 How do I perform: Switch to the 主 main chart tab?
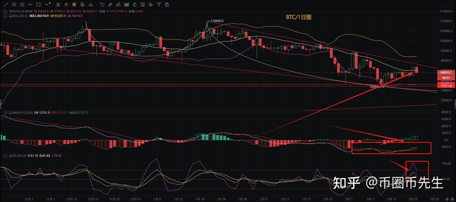click(58, 4)
